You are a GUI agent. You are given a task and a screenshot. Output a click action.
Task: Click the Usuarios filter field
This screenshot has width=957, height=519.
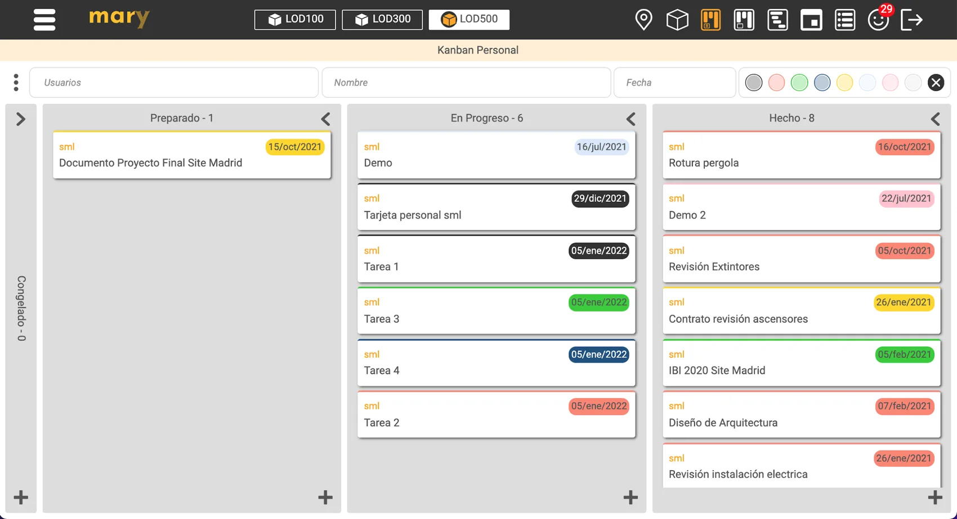174,83
